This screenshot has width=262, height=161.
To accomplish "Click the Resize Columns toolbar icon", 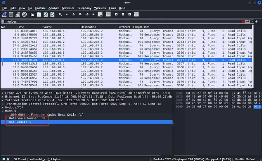I will [x=136, y=14].
